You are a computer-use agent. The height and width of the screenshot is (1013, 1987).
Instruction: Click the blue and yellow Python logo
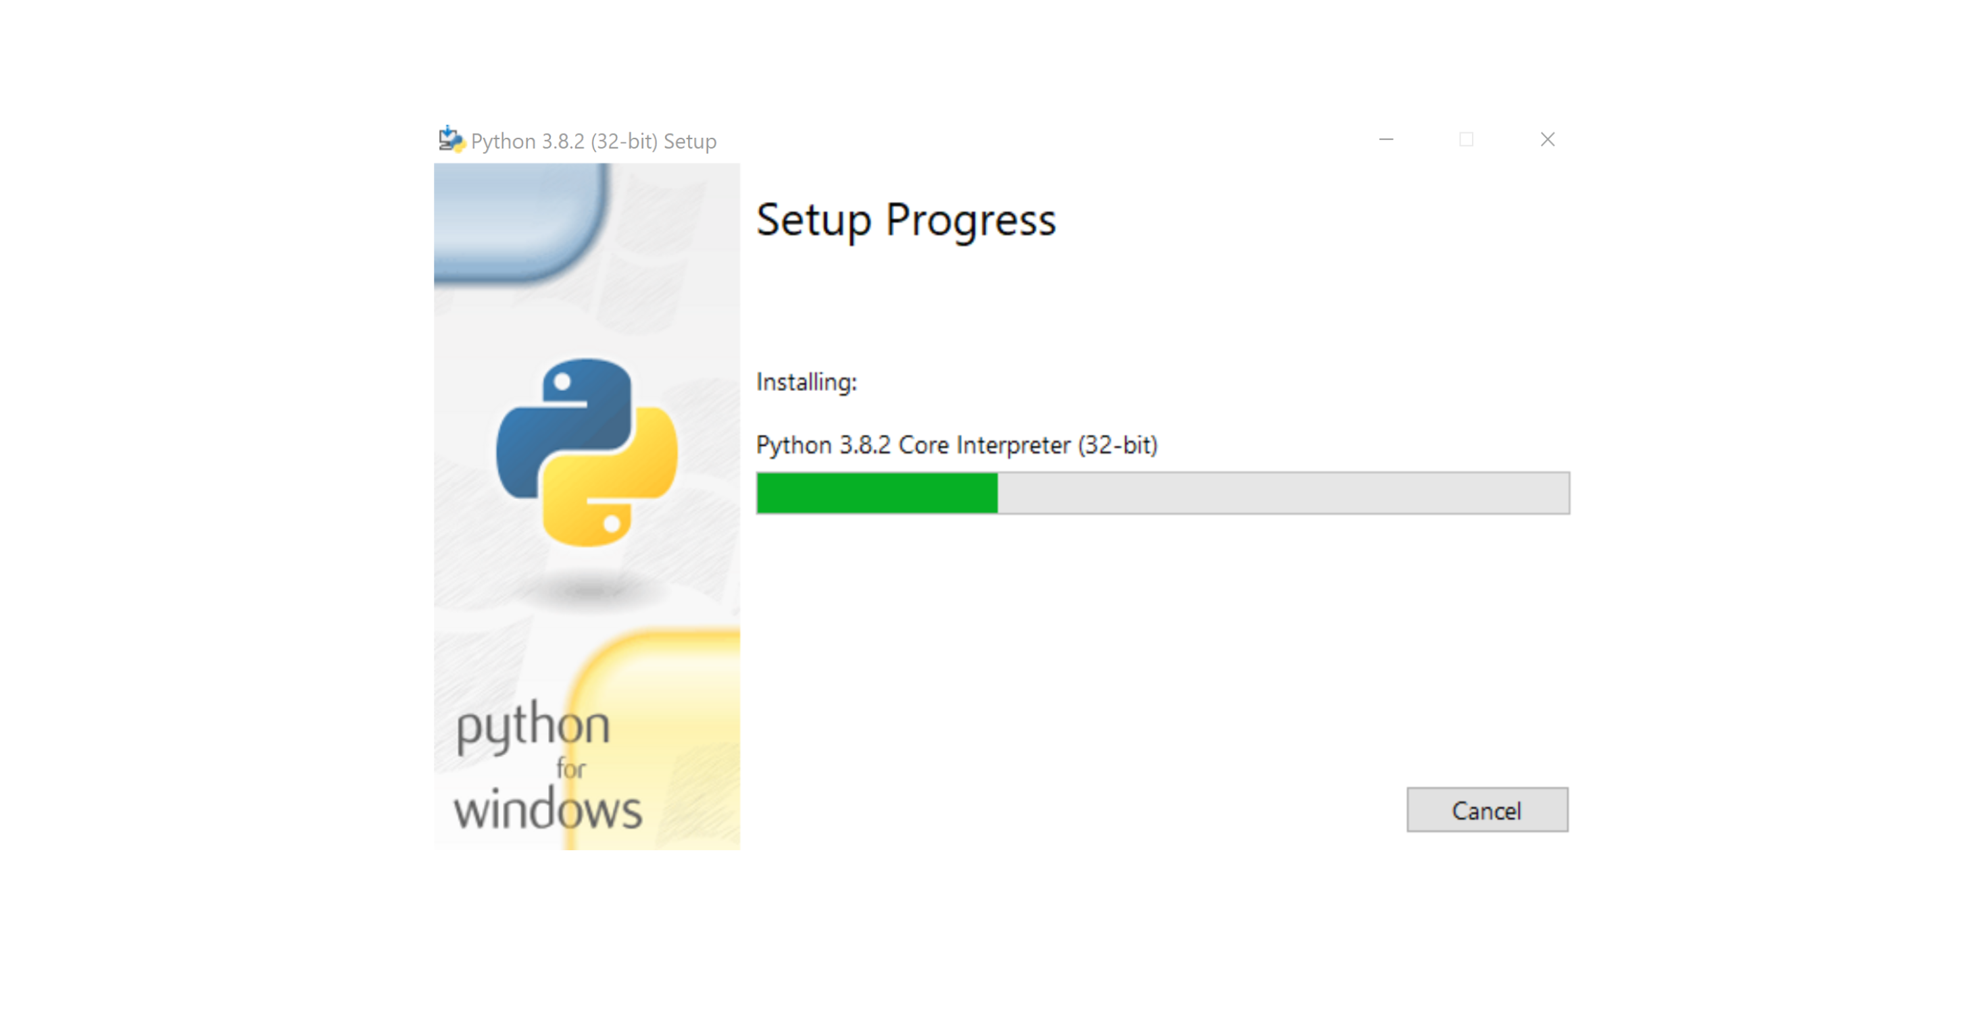point(587,452)
